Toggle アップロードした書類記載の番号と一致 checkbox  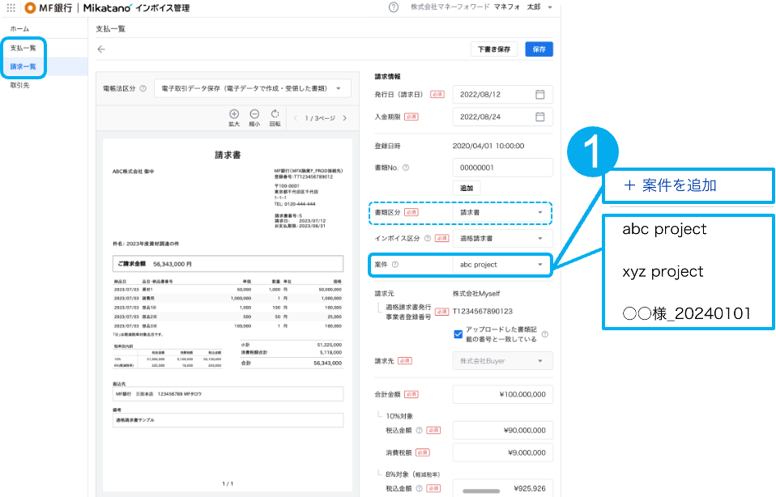click(458, 333)
